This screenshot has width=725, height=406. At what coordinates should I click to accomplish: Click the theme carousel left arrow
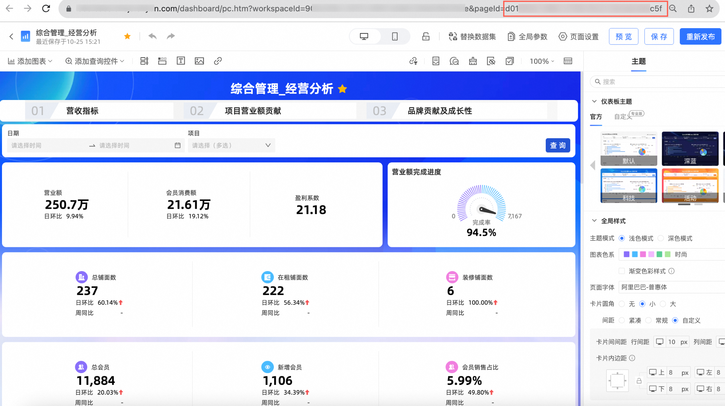click(593, 165)
